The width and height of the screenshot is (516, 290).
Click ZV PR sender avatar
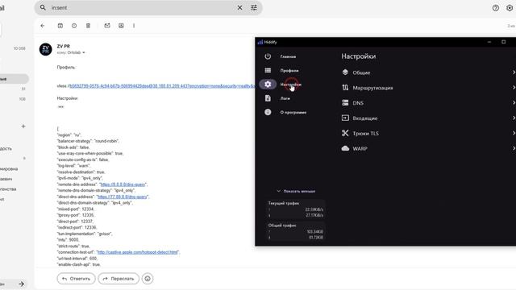coord(45,49)
